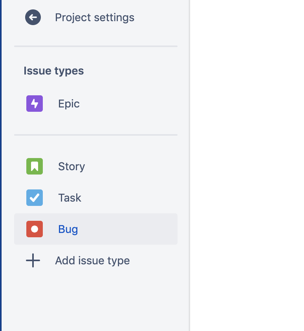Click the Project settings label
The width and height of the screenshot is (304, 331).
[x=94, y=17]
